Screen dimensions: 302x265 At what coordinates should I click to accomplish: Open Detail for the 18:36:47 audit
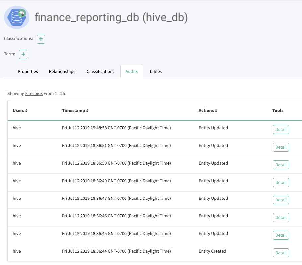pyautogui.click(x=281, y=200)
